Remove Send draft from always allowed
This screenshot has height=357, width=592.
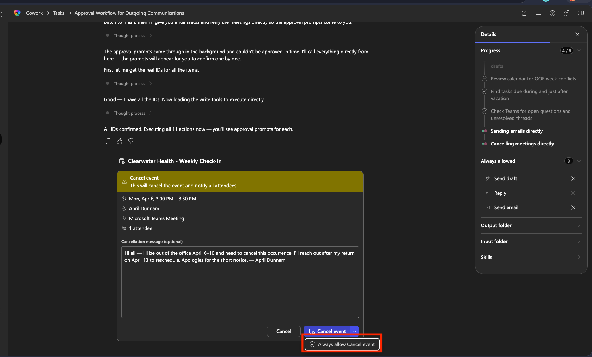(x=573, y=178)
